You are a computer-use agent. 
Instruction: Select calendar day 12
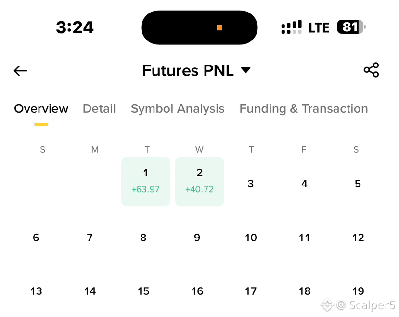[358, 238]
